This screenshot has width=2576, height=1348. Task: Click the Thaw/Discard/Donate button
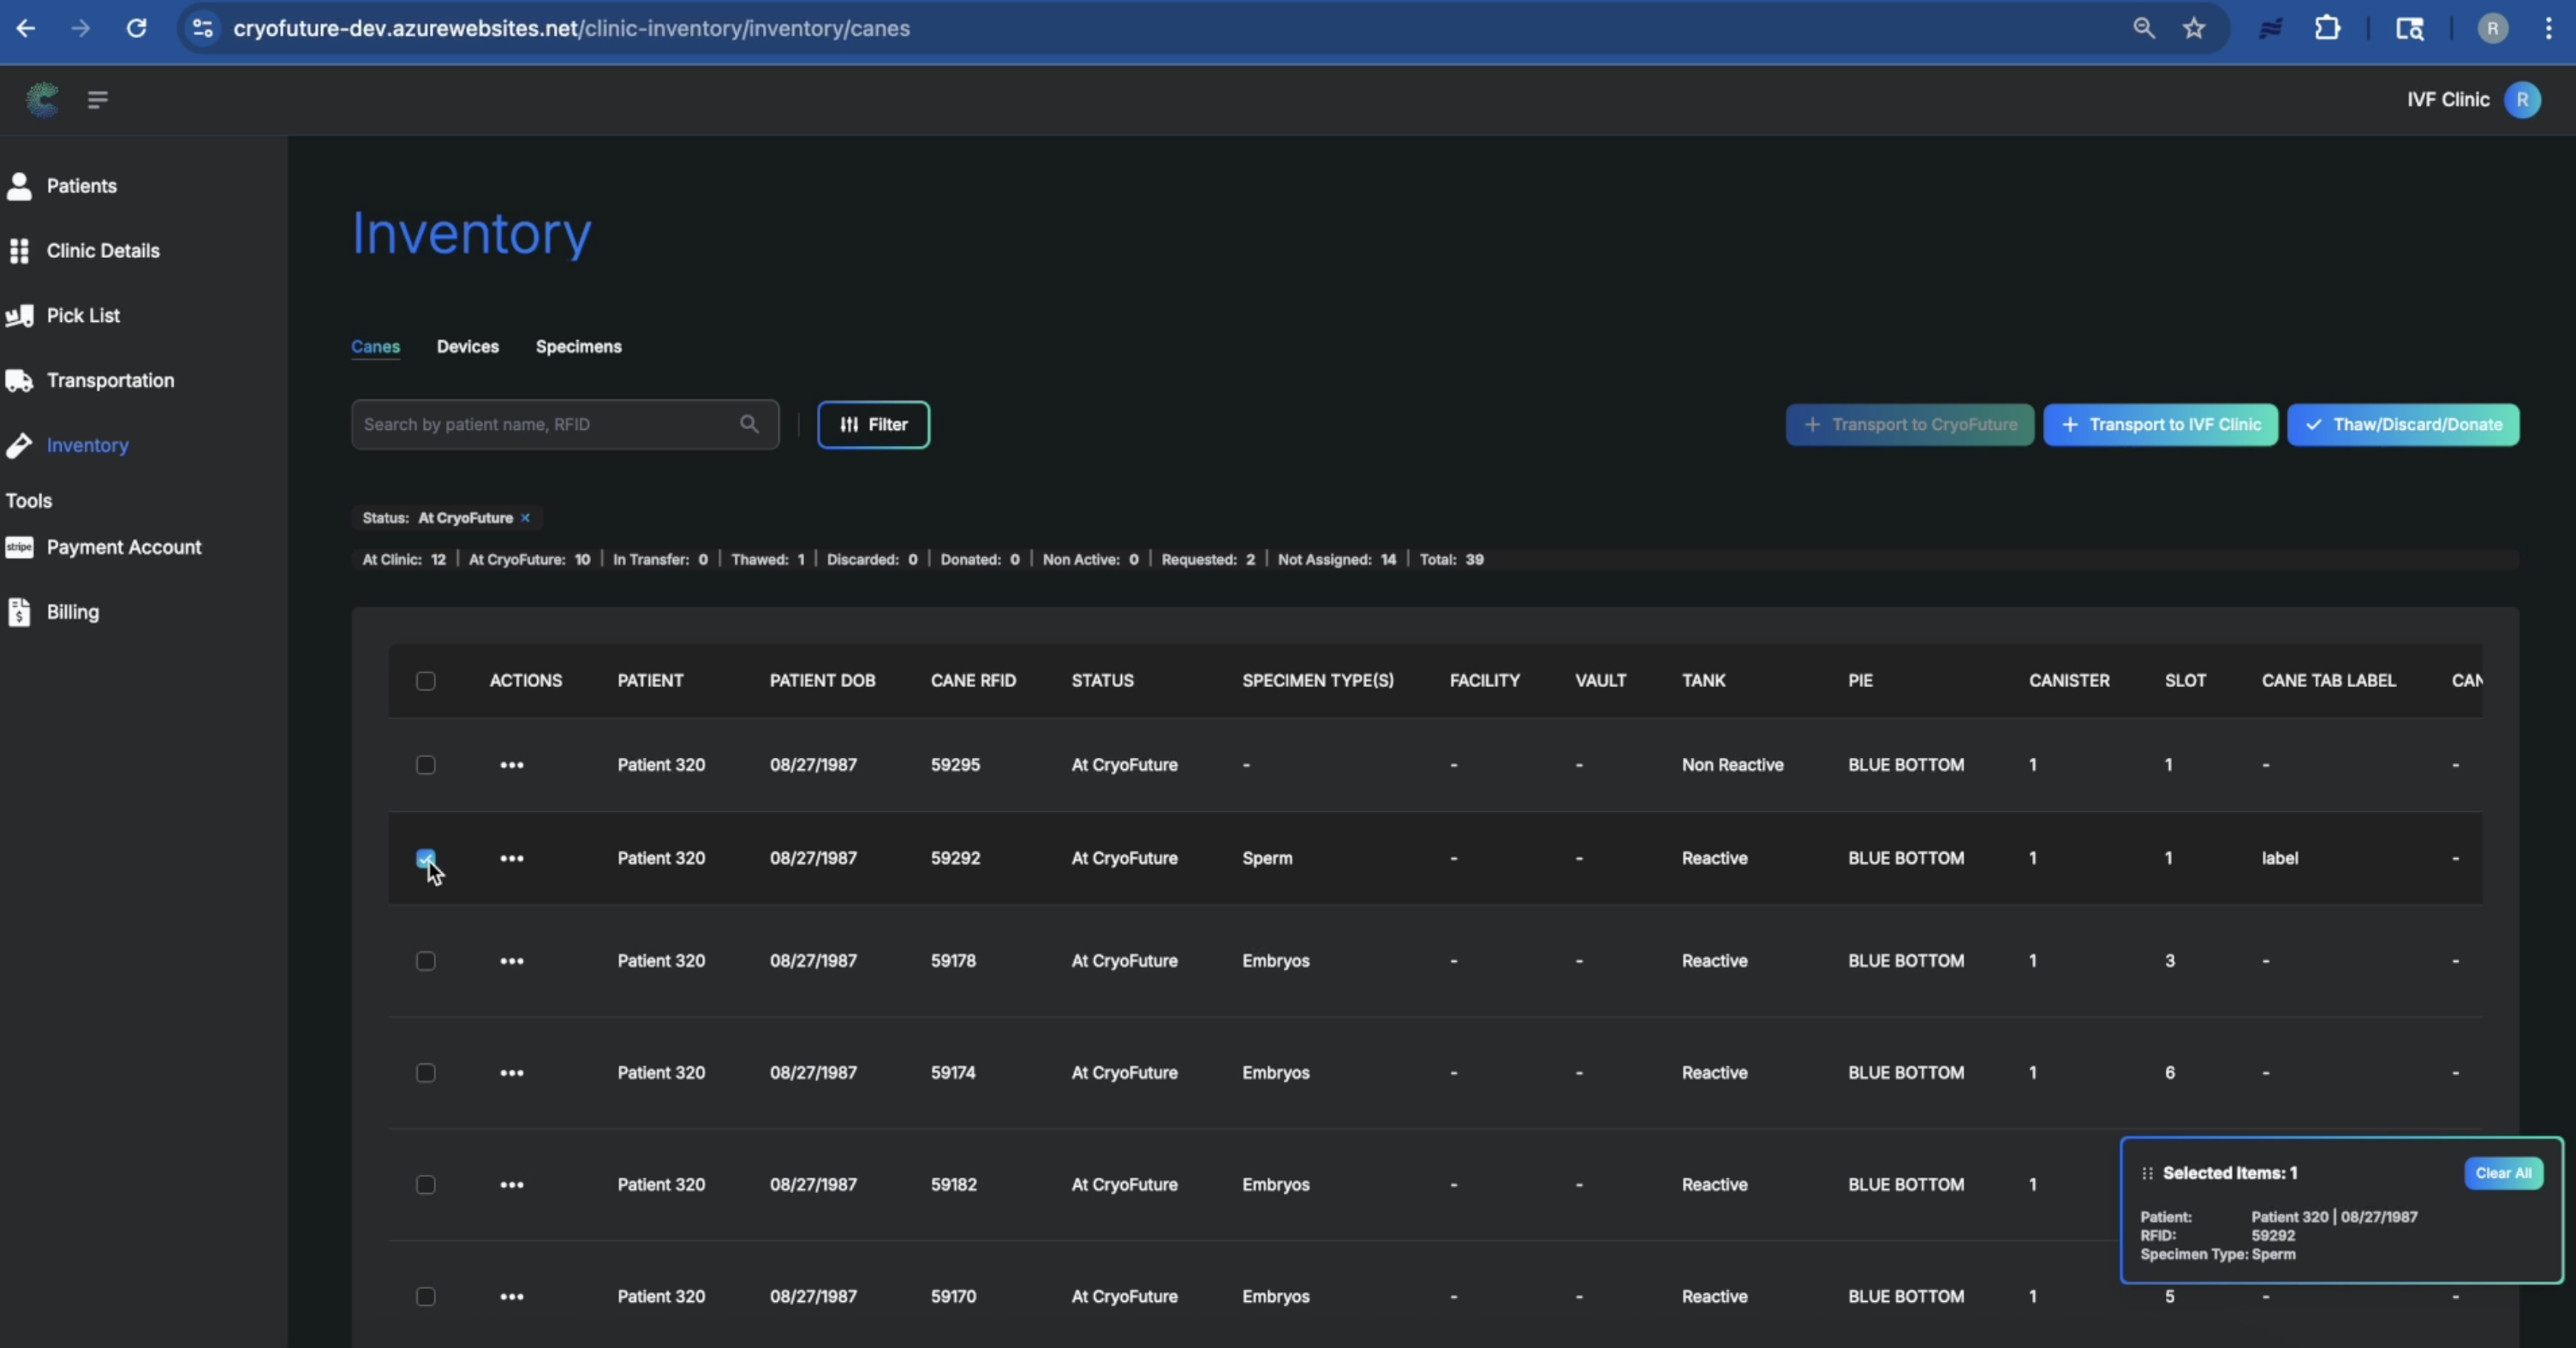coord(2402,424)
